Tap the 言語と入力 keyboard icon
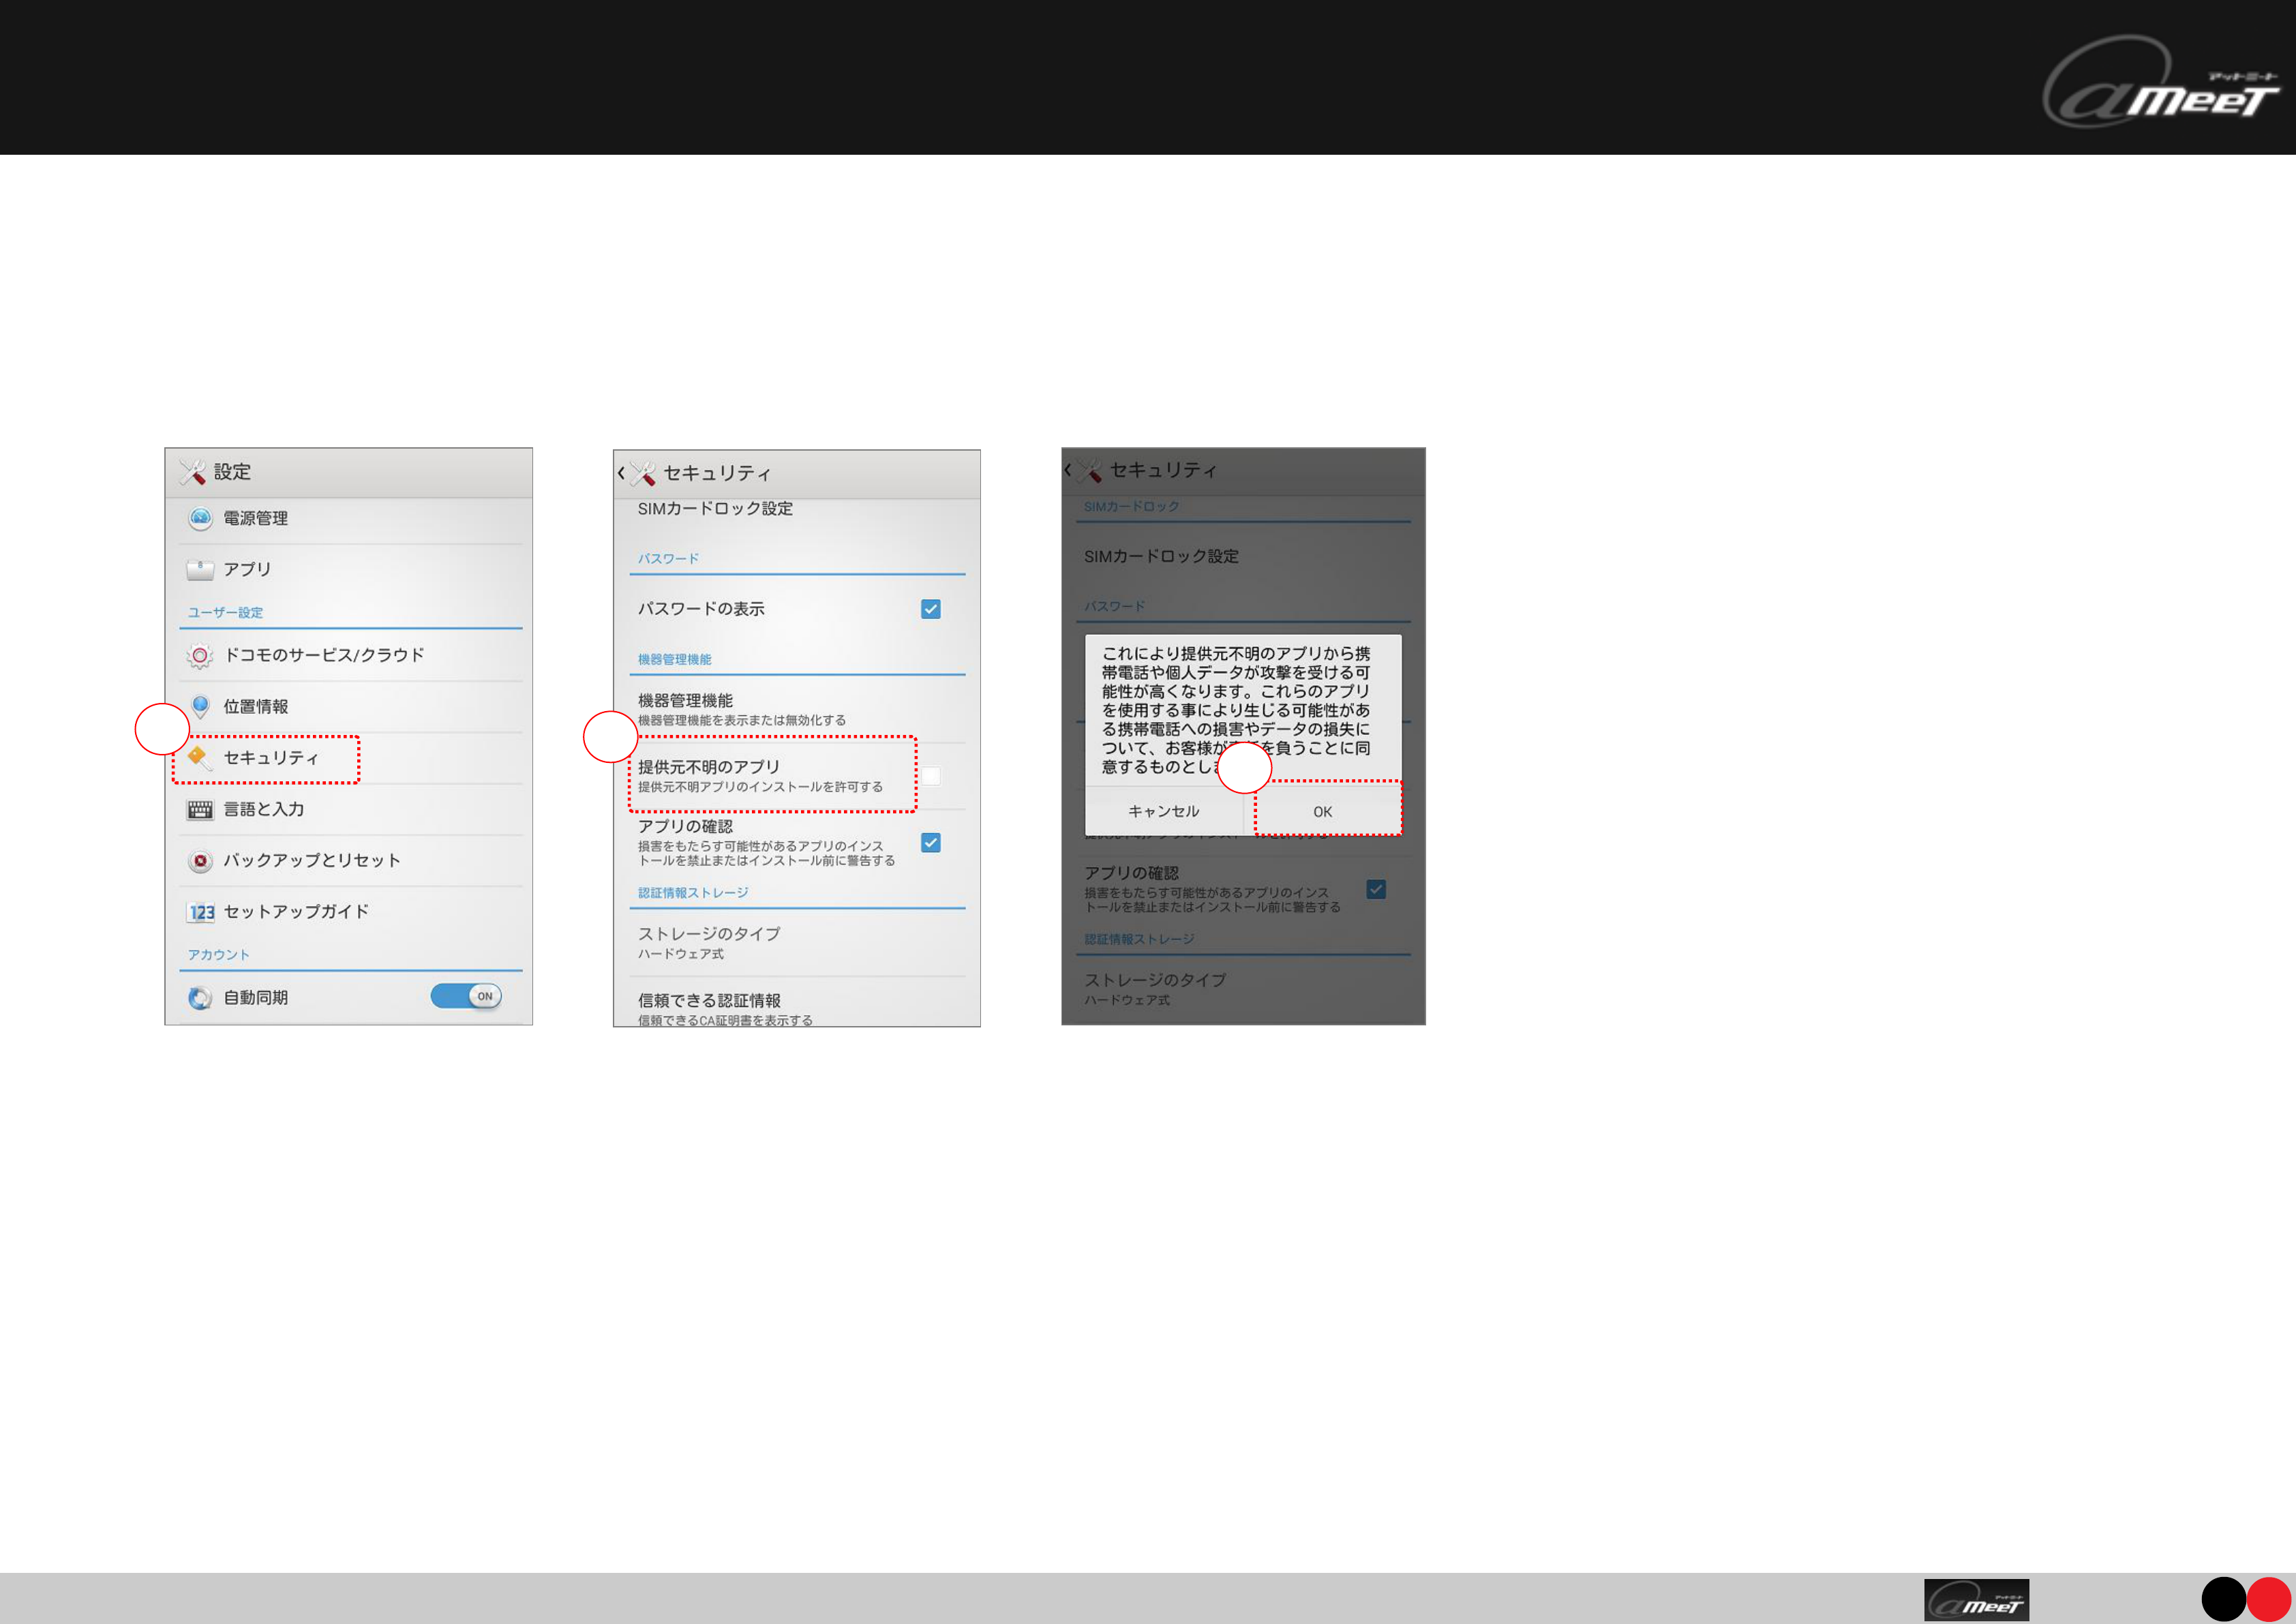 coord(200,810)
